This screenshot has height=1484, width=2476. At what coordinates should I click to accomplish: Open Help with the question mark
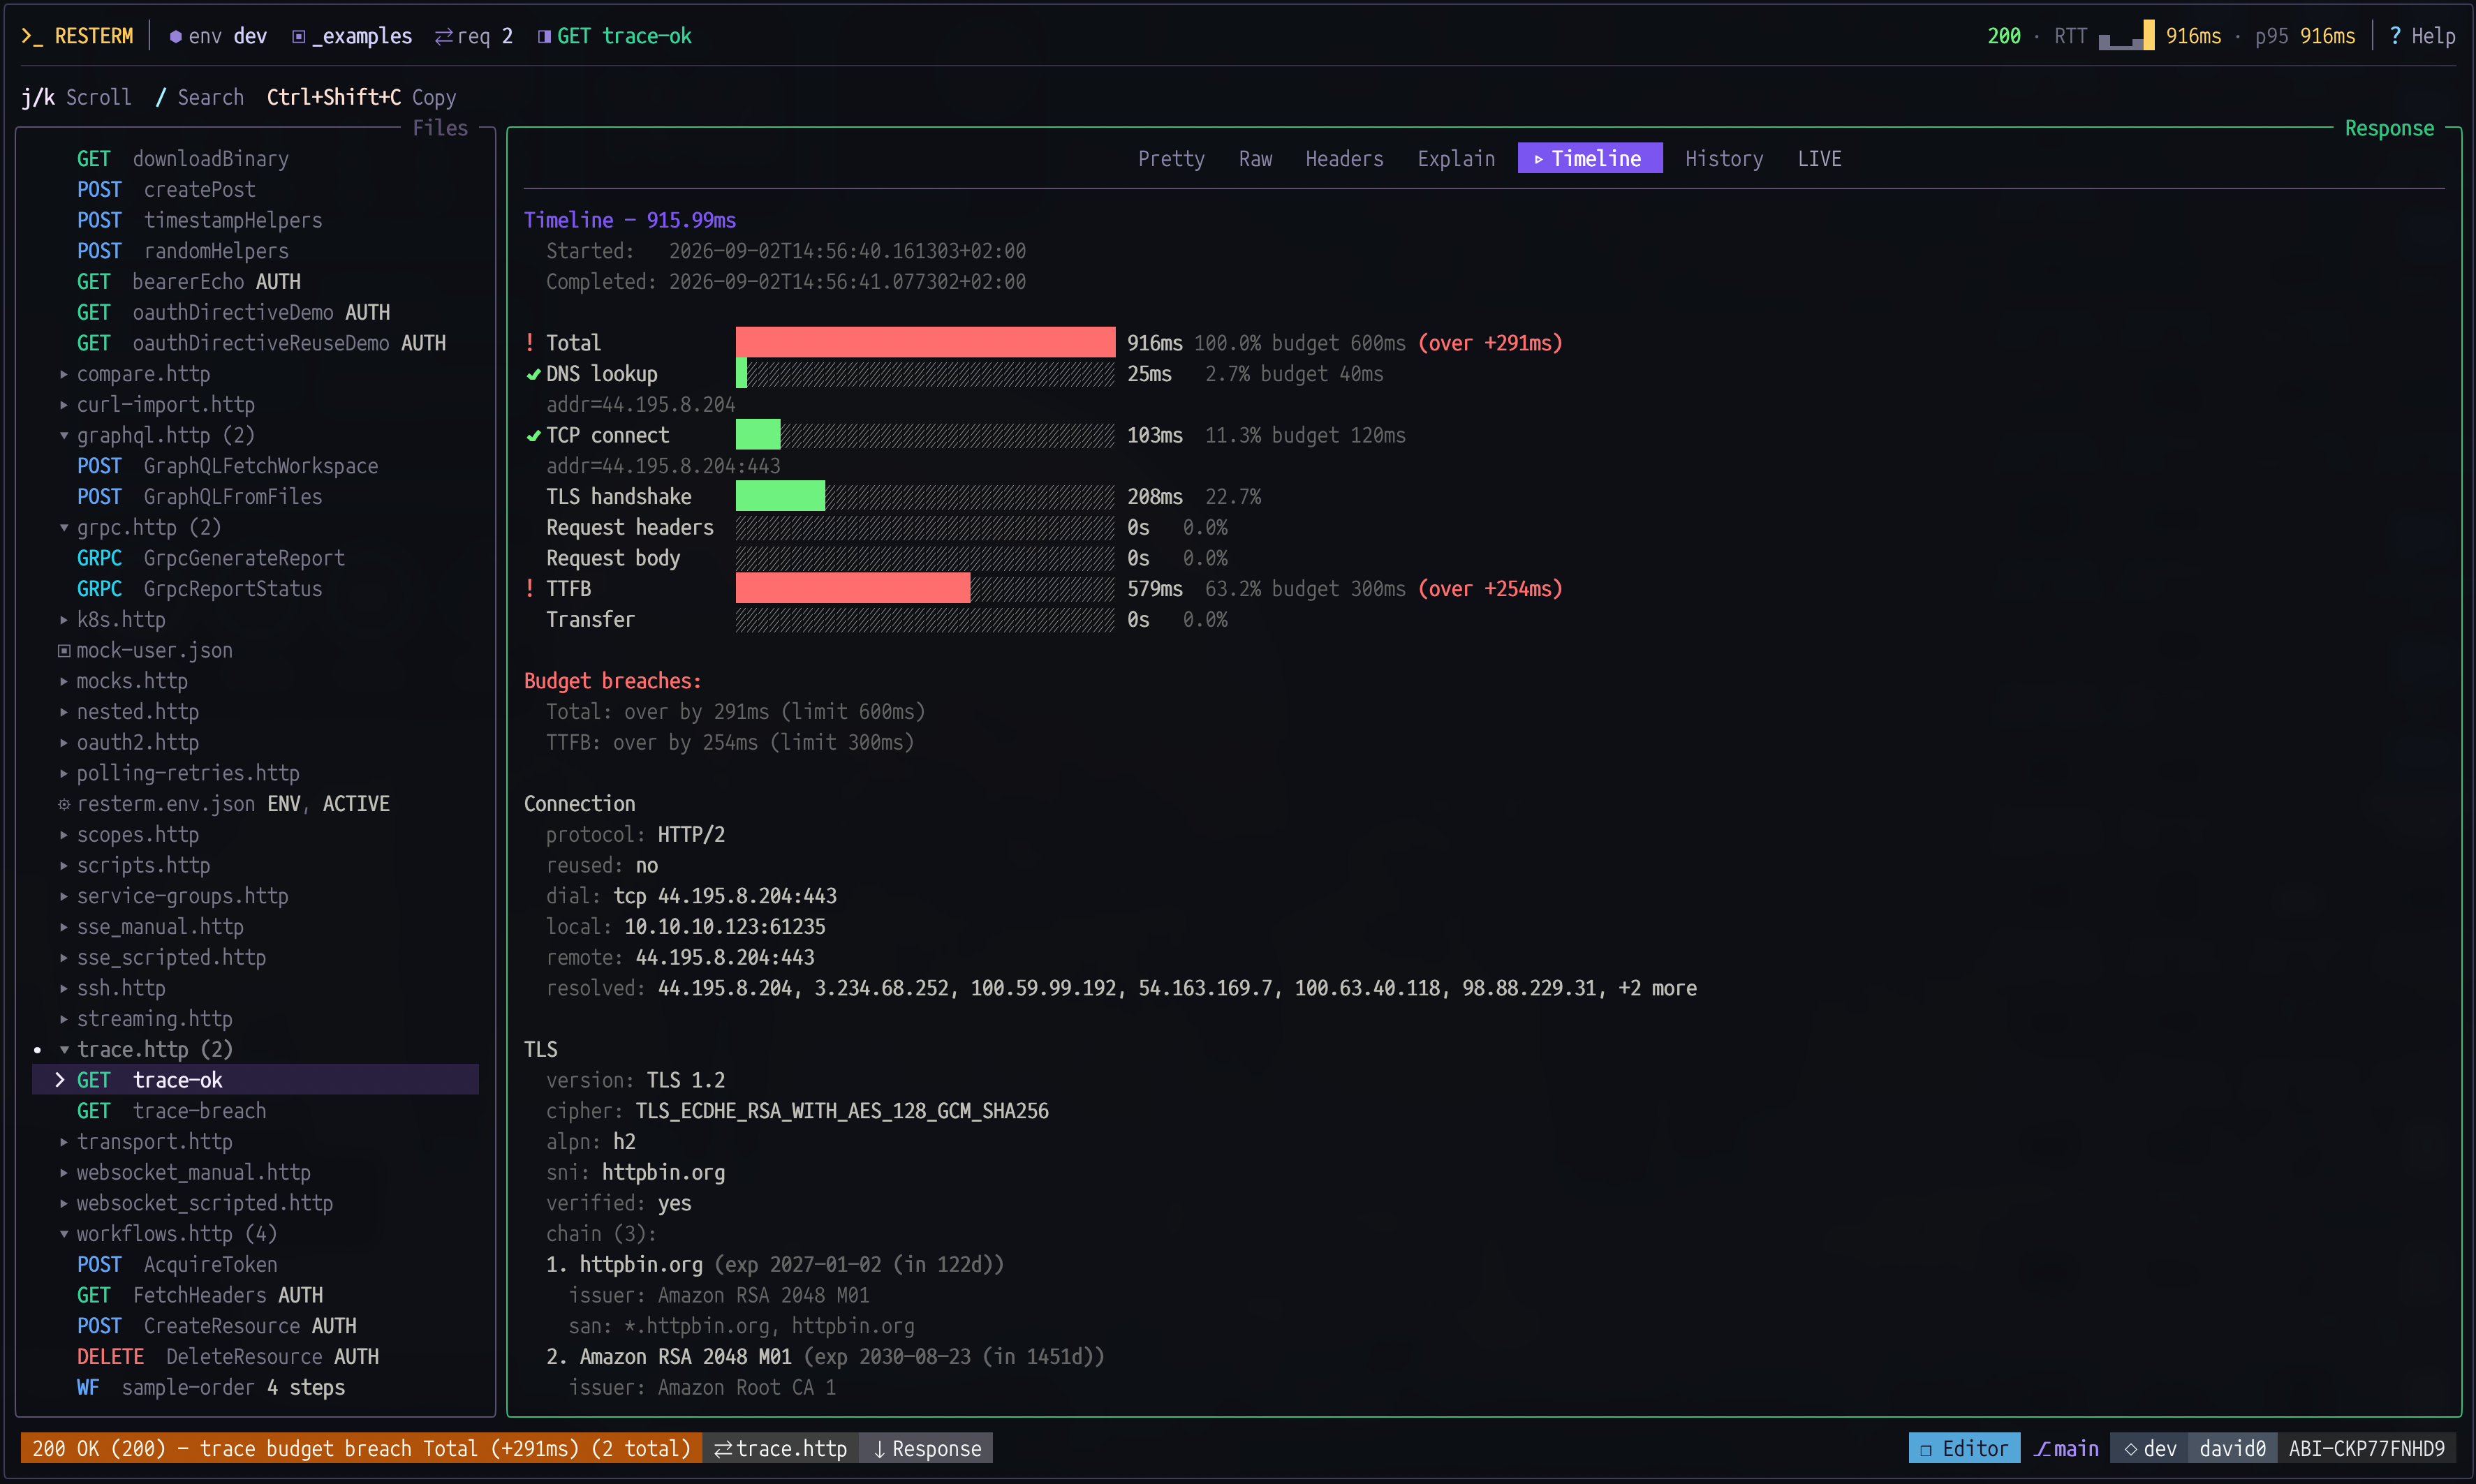[x=2395, y=36]
